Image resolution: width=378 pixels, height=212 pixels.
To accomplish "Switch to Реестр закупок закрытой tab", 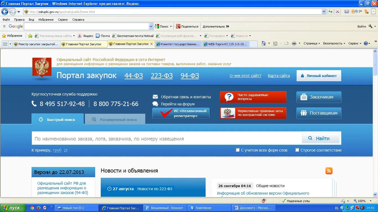I will click(x=36, y=44).
